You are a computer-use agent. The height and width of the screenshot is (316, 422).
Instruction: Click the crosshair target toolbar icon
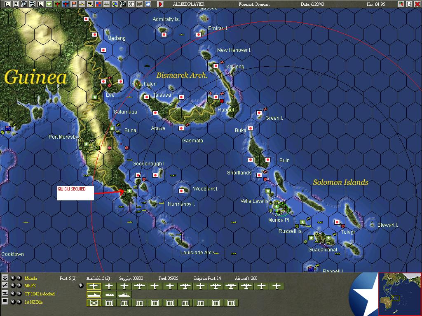point(123,4)
